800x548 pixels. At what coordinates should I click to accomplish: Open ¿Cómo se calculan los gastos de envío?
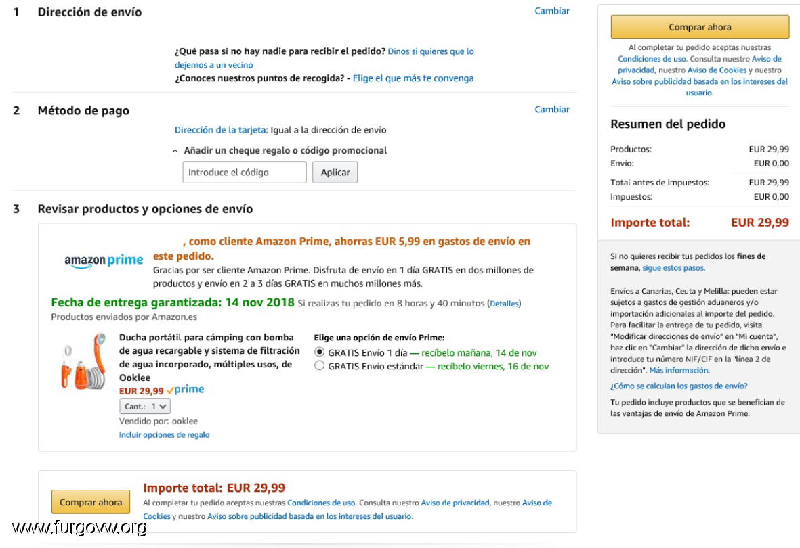(679, 386)
